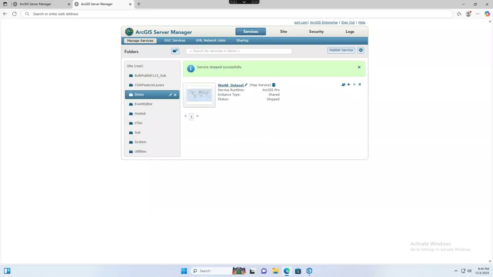This screenshot has width=493, height=277.
Task: Open the World_Dataset service link
Action: (x=231, y=85)
